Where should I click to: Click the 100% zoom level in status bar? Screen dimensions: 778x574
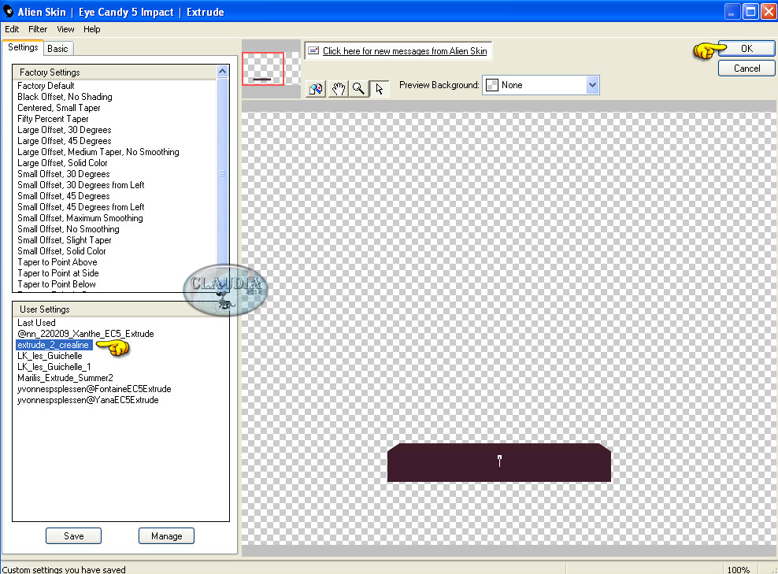click(x=739, y=569)
